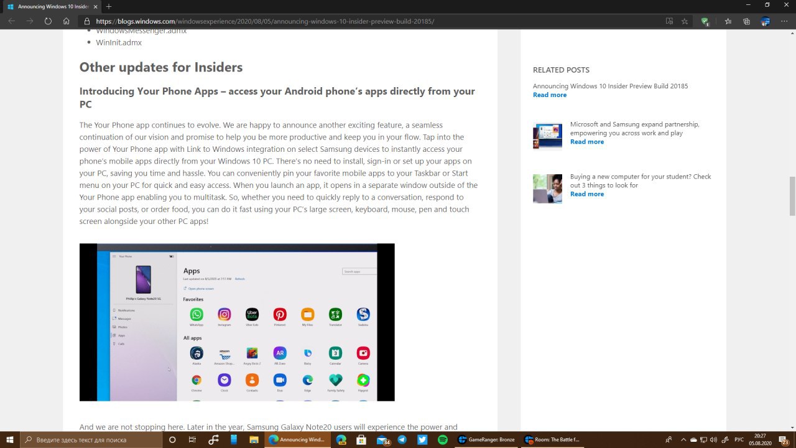
Task: Click the Windows taskbar search box
Action: [91, 439]
